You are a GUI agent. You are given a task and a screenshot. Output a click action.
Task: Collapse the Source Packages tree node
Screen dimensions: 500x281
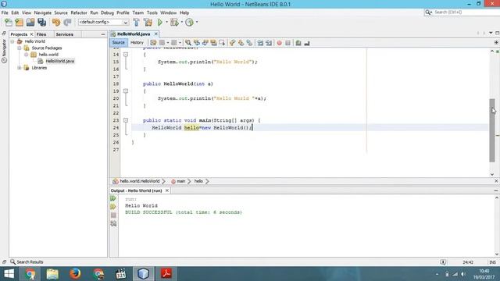click(20, 48)
